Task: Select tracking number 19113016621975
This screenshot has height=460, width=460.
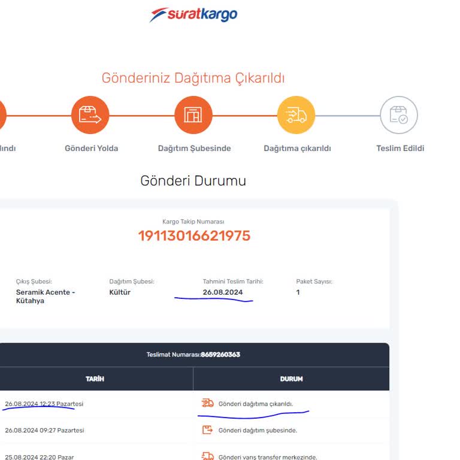Action: click(x=194, y=236)
